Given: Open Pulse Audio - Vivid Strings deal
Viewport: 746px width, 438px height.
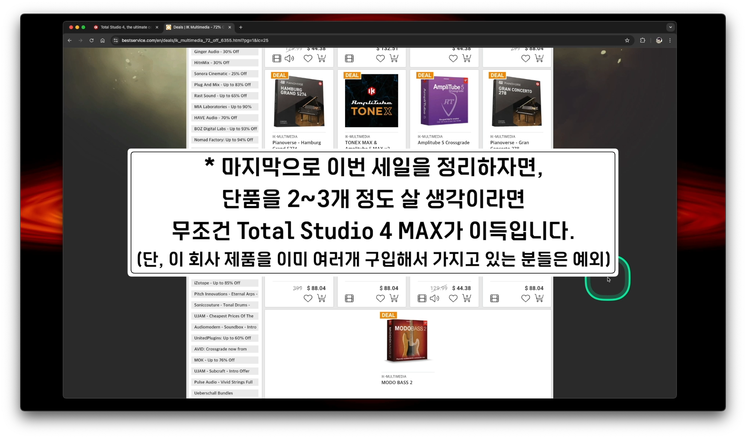Looking at the screenshot, I should pyautogui.click(x=225, y=382).
